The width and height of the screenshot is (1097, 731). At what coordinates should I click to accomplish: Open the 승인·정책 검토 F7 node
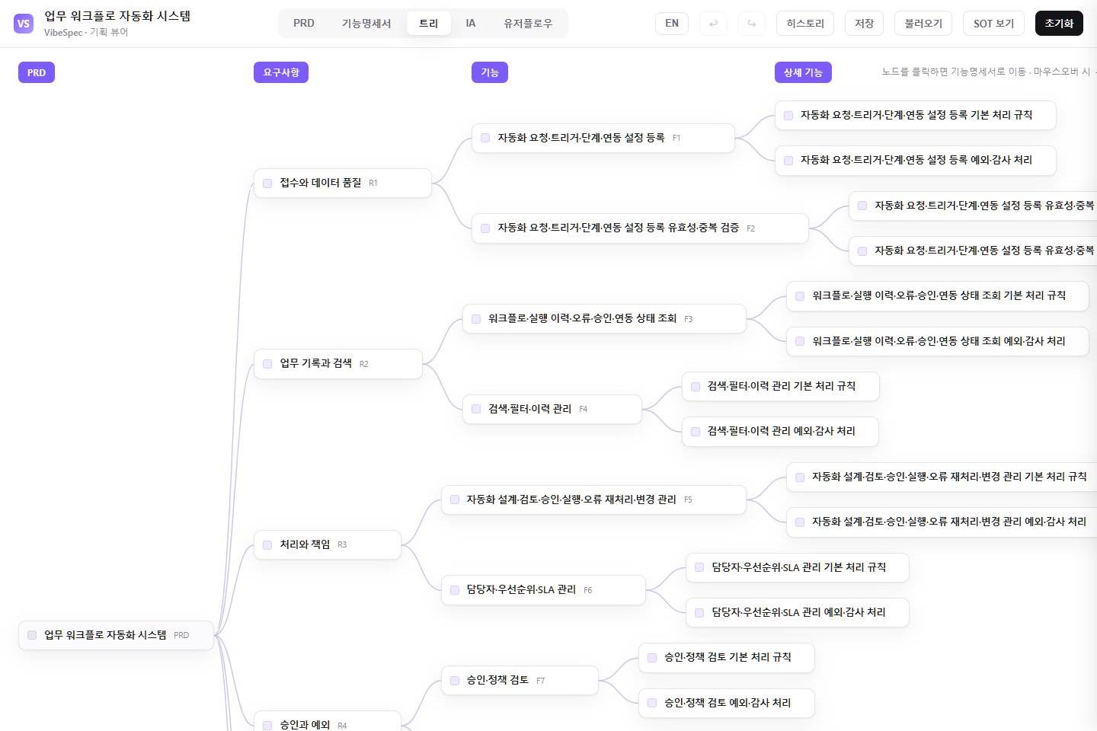(x=520, y=681)
